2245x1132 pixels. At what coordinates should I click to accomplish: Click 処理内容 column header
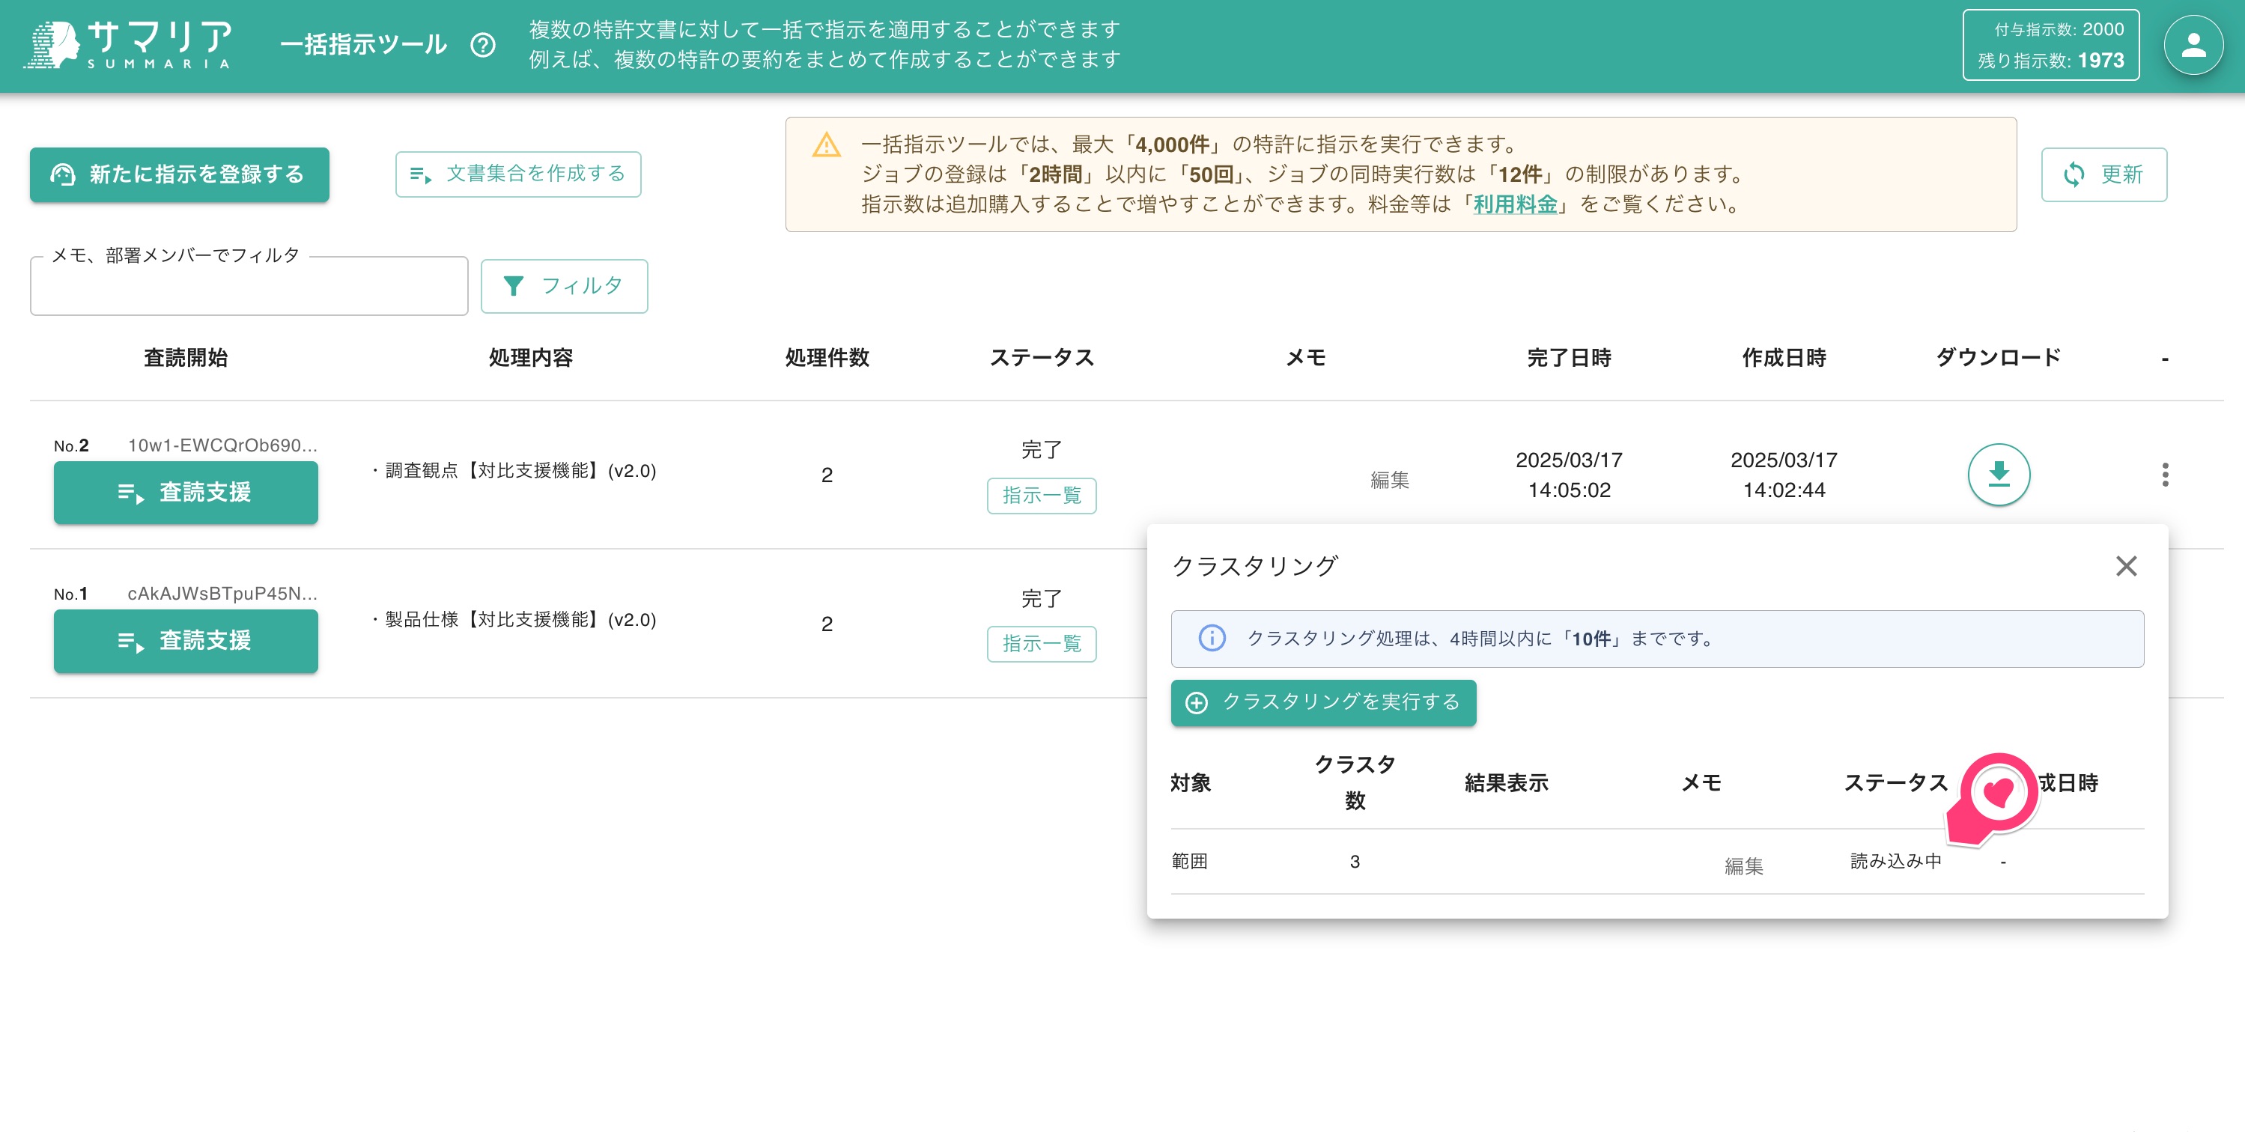pos(530,357)
